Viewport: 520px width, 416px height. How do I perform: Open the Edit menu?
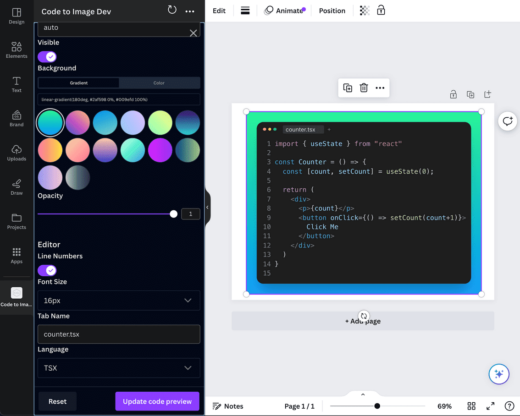tap(219, 10)
